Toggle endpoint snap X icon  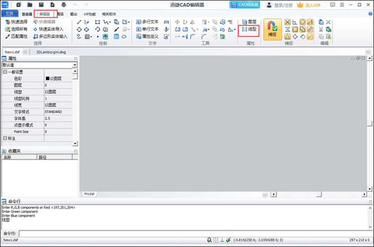pyautogui.click(x=288, y=22)
